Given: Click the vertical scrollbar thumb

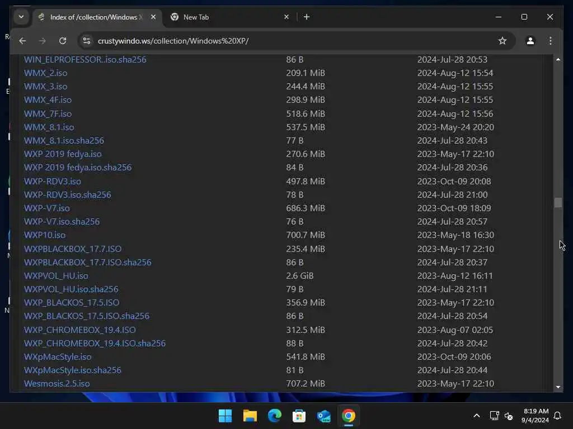Looking at the screenshot, I should [x=558, y=202].
